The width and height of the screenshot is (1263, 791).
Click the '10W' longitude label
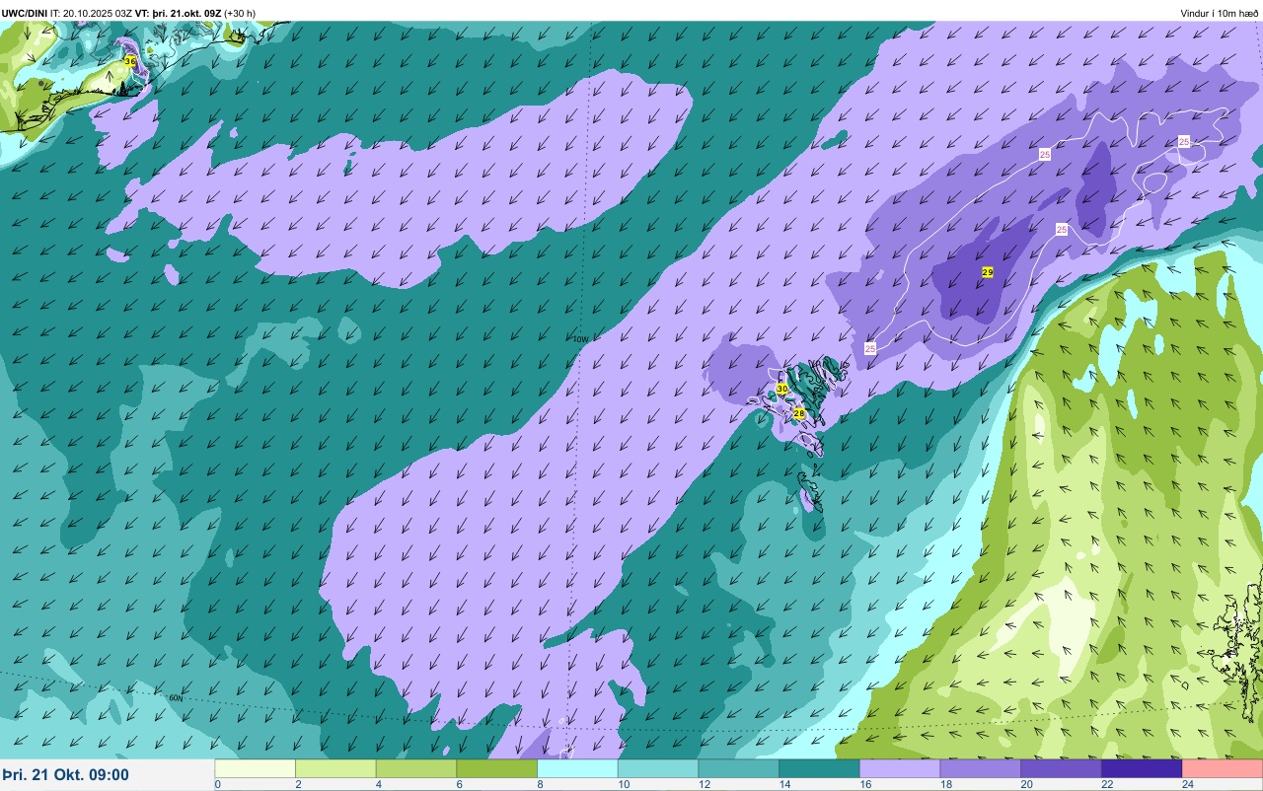click(580, 339)
